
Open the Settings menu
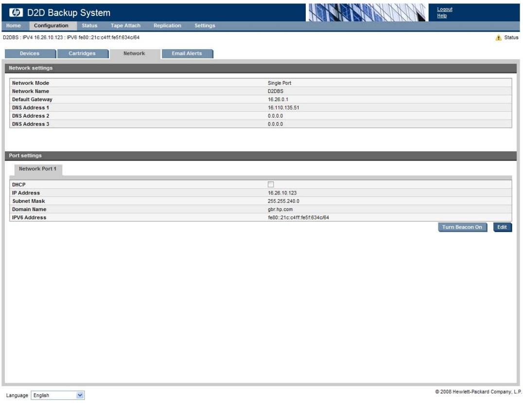pyautogui.click(x=205, y=26)
